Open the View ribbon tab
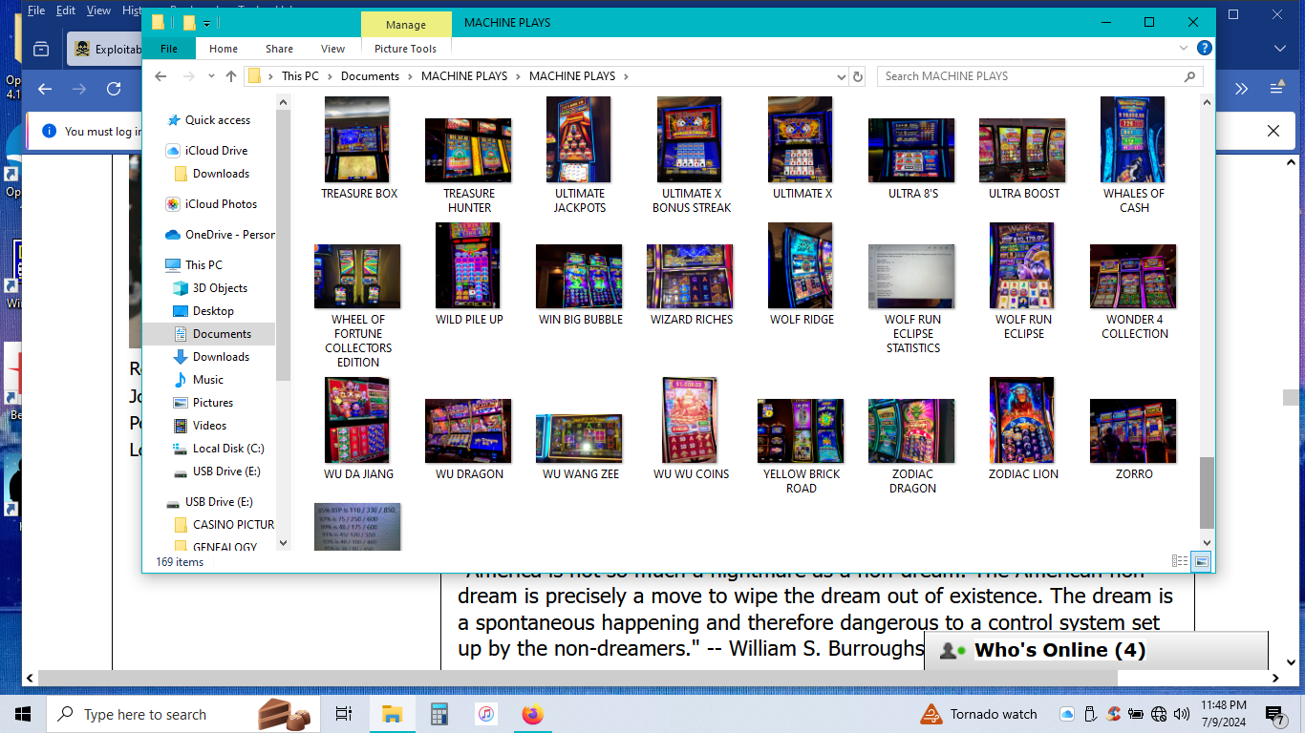The width and height of the screenshot is (1305, 733). click(x=332, y=49)
